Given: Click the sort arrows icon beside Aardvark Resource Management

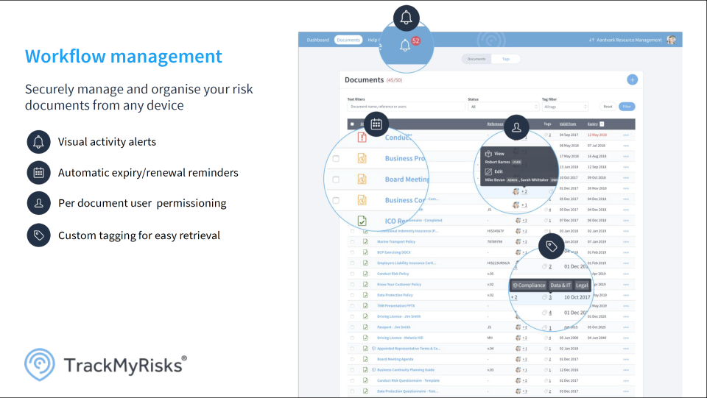Looking at the screenshot, I should pyautogui.click(x=591, y=40).
